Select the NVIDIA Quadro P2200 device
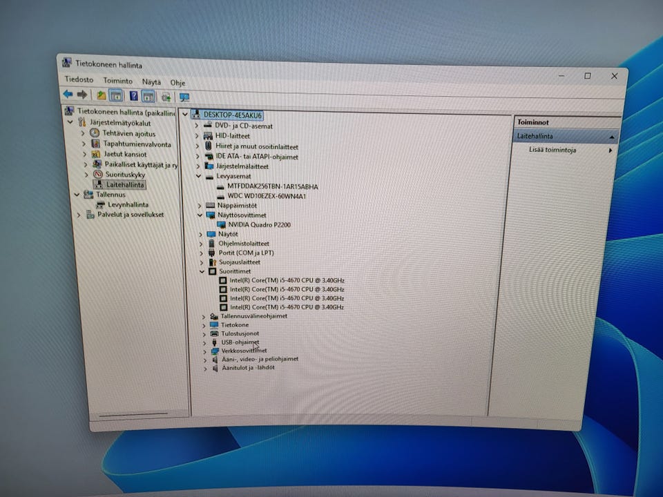 point(259,224)
